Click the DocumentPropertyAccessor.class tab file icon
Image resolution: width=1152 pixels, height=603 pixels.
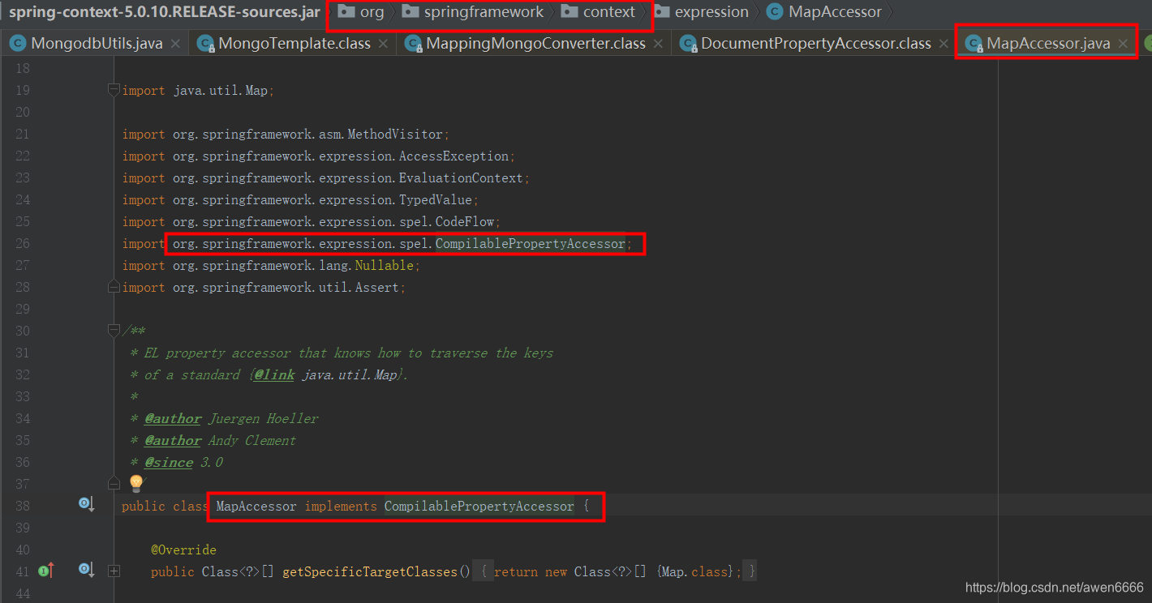coord(689,44)
